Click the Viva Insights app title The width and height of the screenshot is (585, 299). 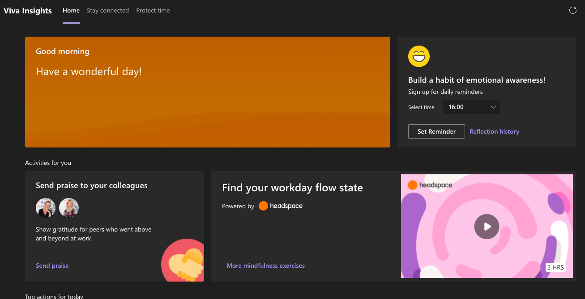(x=28, y=11)
